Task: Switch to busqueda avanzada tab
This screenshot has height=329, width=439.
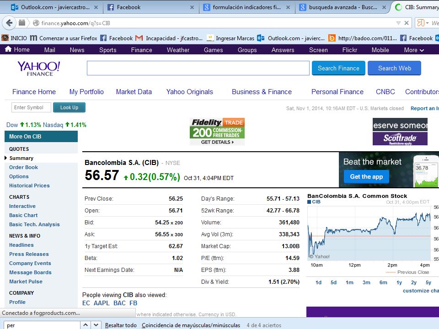Action: [343, 7]
